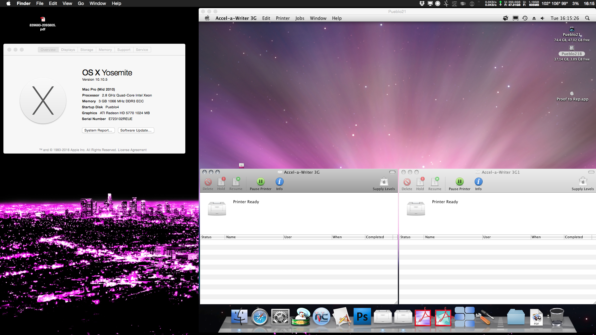The width and height of the screenshot is (596, 335).
Task: Open the View menu in Finder
Action: click(x=67, y=3)
